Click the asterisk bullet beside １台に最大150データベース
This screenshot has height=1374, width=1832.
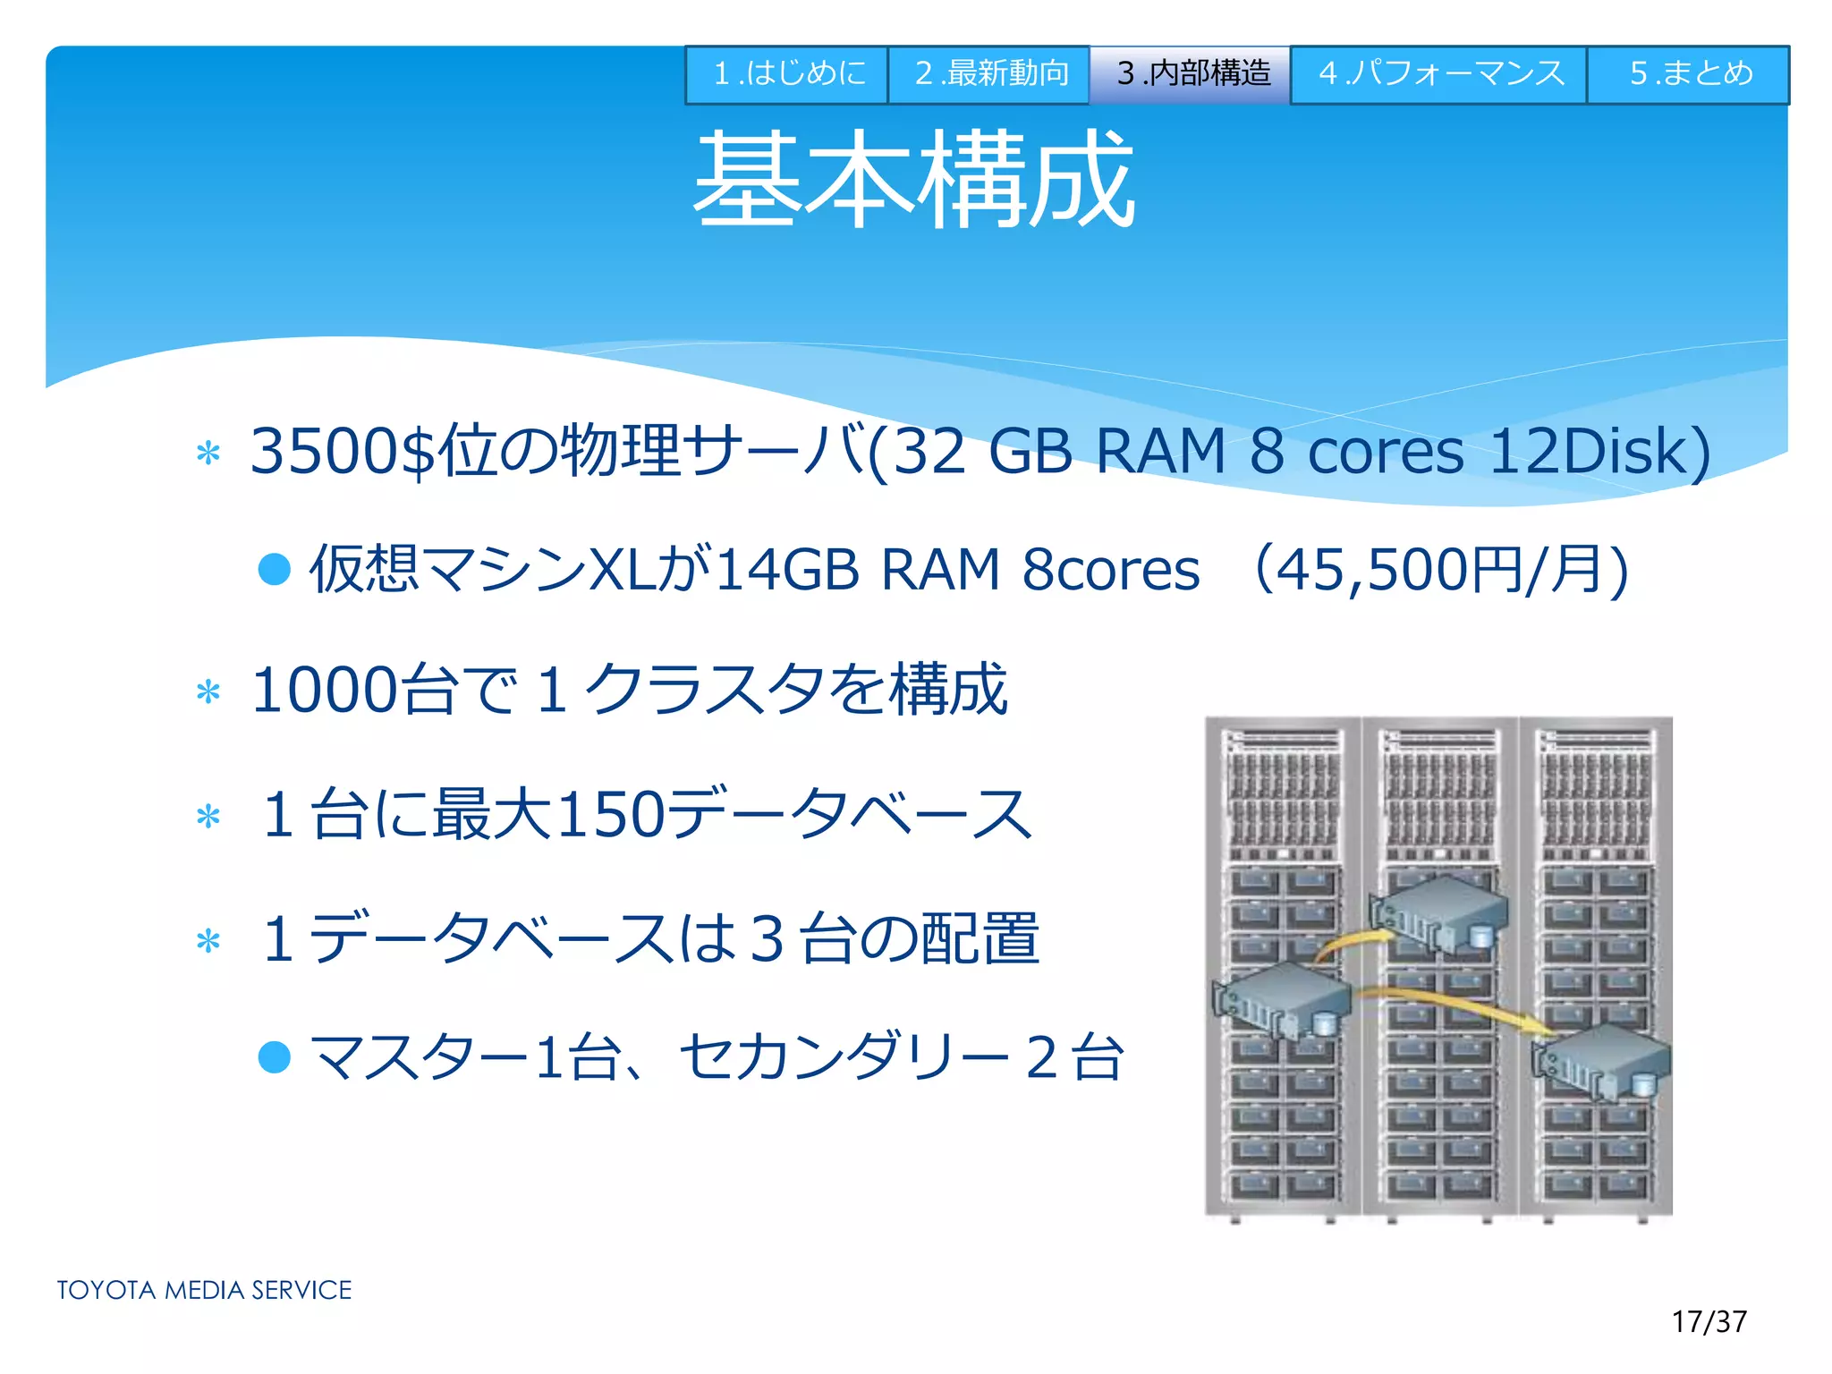[208, 817]
